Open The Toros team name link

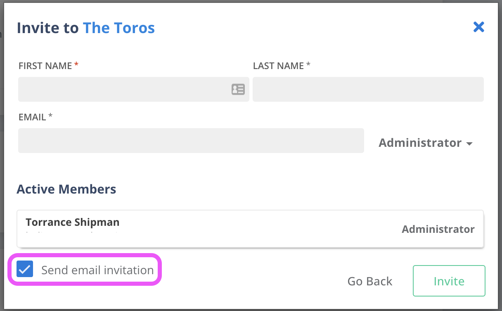click(119, 28)
